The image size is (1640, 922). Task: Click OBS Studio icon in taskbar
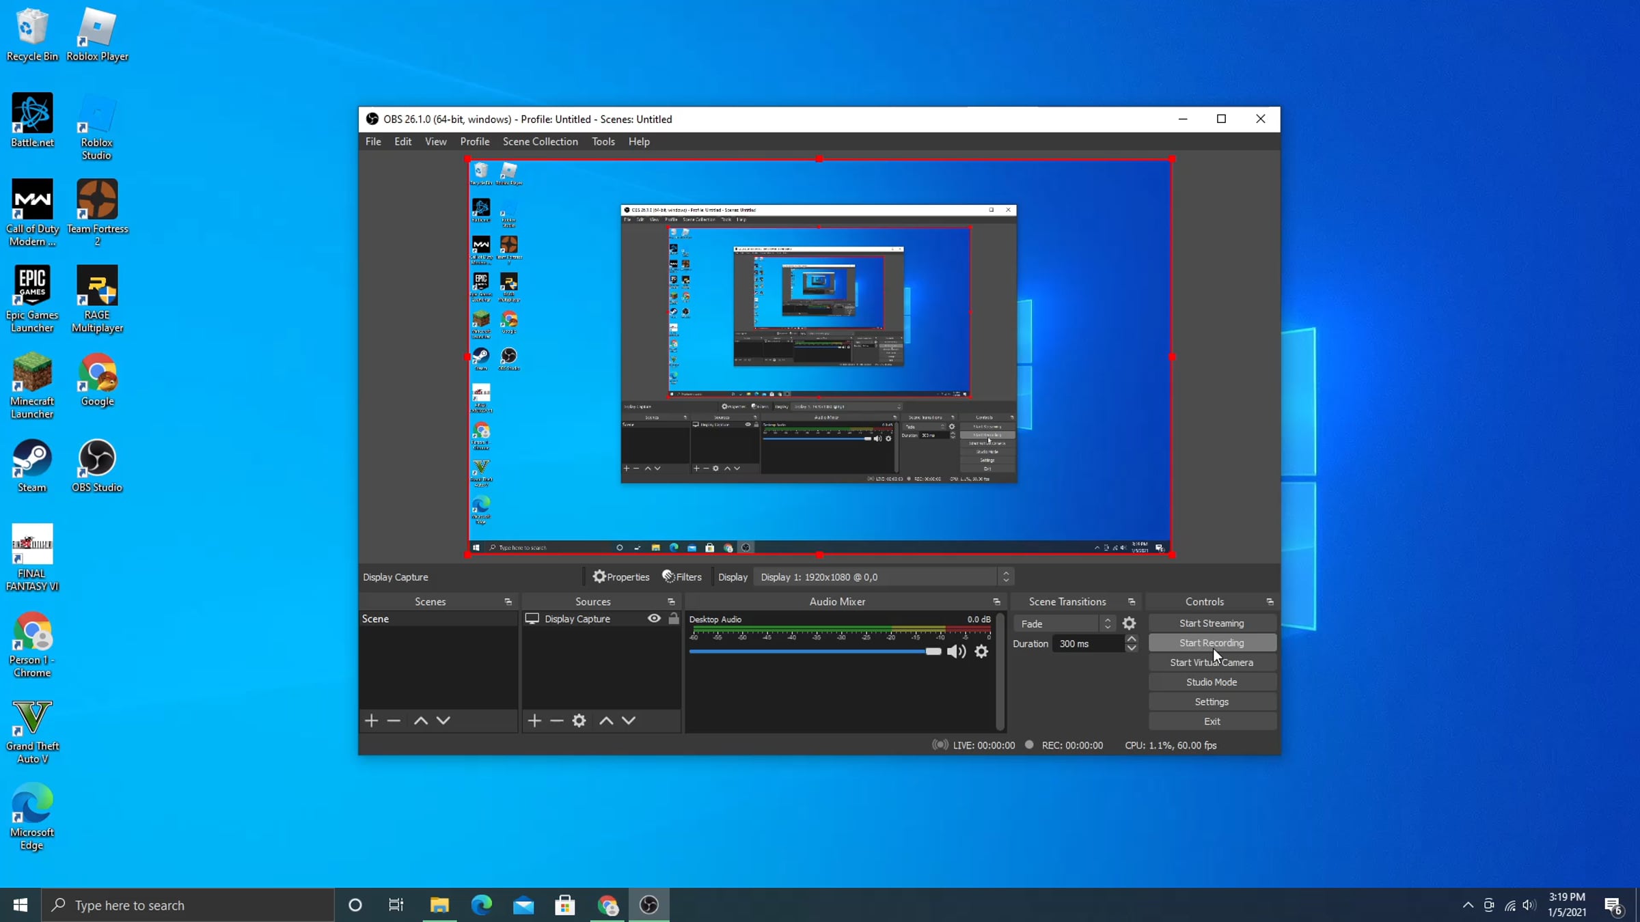click(x=649, y=905)
